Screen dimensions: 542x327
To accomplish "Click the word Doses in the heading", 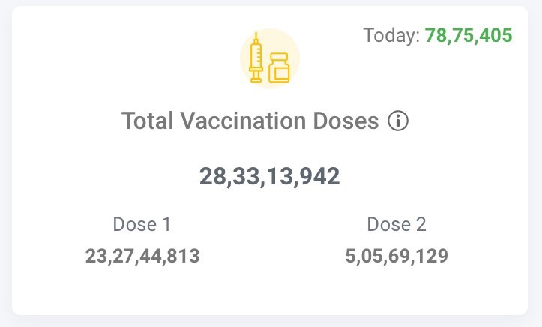I will point(346,121).
